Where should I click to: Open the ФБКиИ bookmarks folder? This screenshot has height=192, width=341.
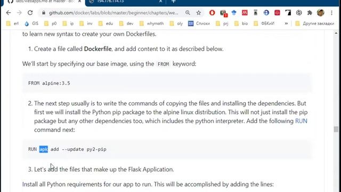point(264,23)
